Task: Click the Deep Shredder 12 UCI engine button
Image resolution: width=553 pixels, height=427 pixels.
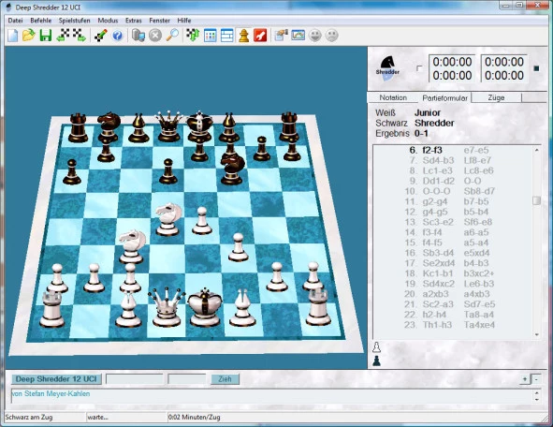Action: coord(56,379)
